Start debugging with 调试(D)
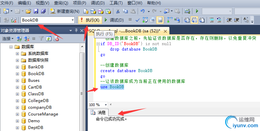This screenshot has width=260, height=131. (114, 20)
